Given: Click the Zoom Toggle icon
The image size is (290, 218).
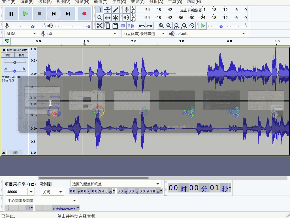Looking at the screenshot, I should pyautogui.click(x=192, y=26).
